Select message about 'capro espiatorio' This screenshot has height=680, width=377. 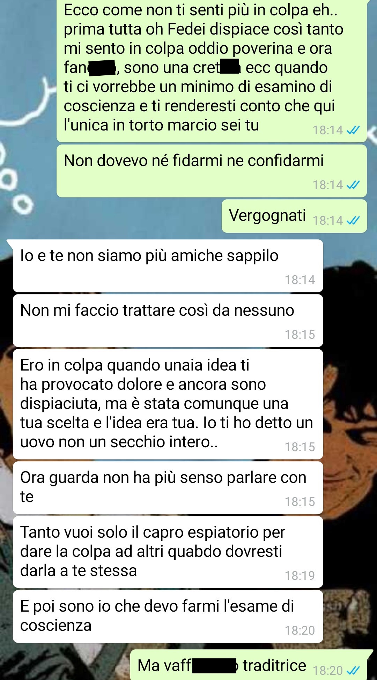pyautogui.click(x=168, y=552)
